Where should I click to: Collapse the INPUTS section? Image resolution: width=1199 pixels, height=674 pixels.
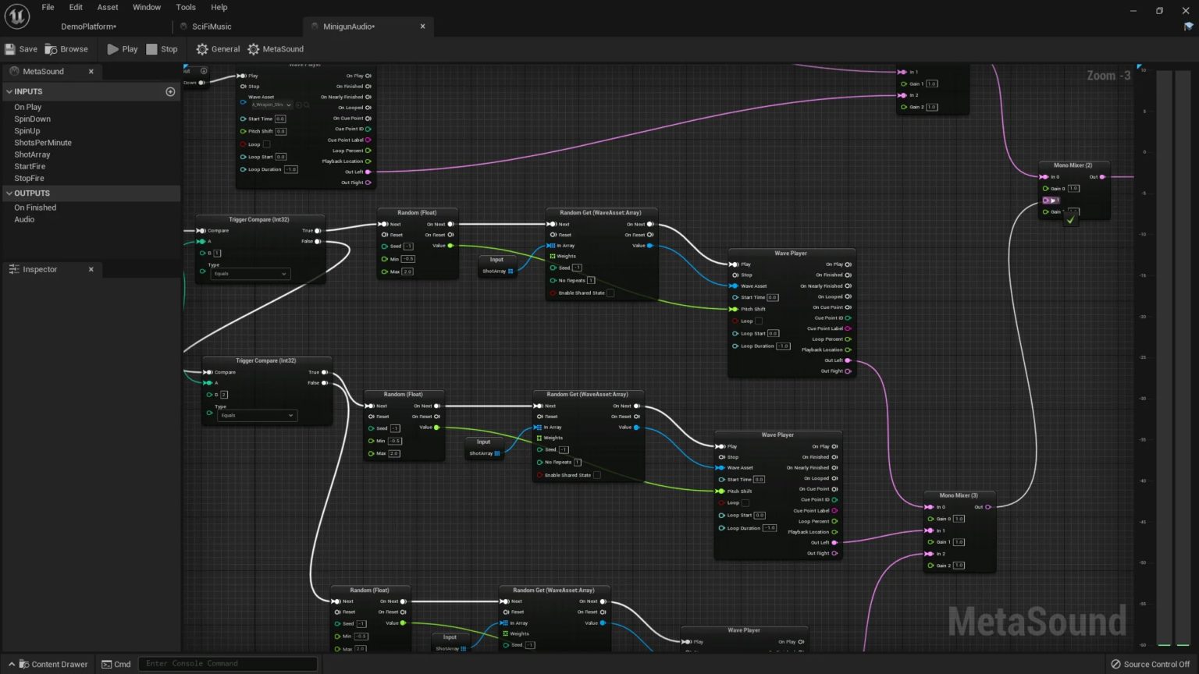point(9,91)
